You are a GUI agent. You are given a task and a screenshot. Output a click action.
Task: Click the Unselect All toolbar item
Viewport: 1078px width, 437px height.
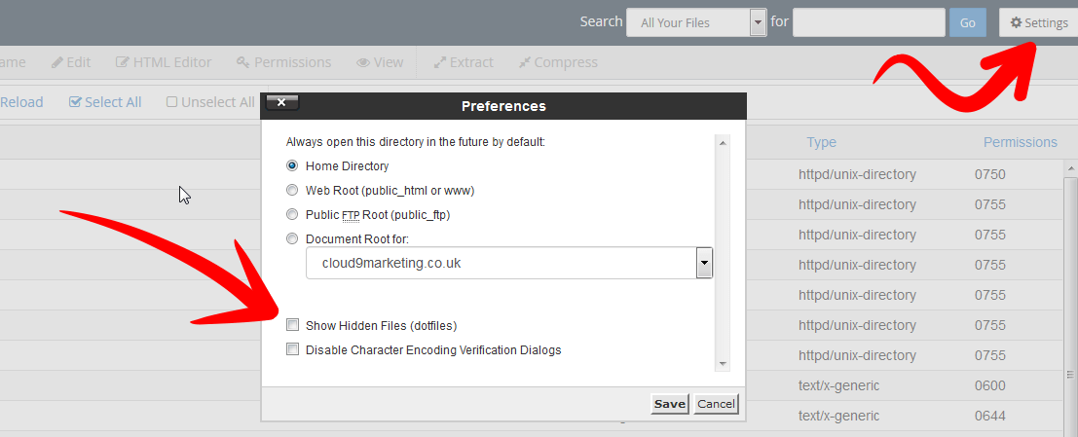click(x=210, y=102)
